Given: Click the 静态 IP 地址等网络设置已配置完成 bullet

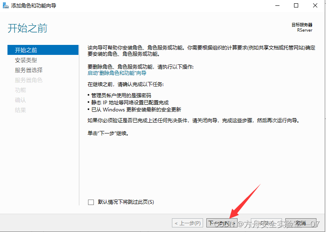Looking at the screenshot, I should pyautogui.click(x=130, y=103).
